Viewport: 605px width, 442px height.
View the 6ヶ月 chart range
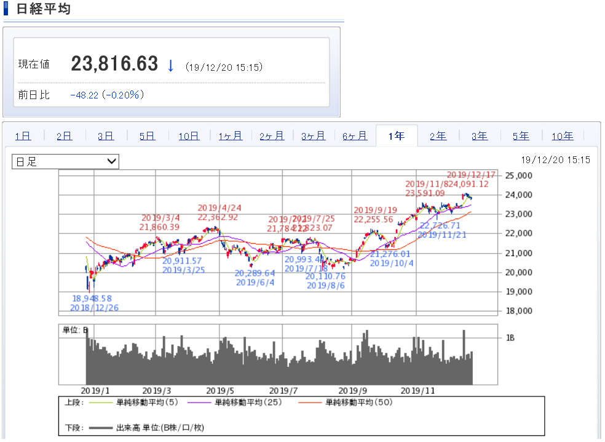tap(355, 136)
